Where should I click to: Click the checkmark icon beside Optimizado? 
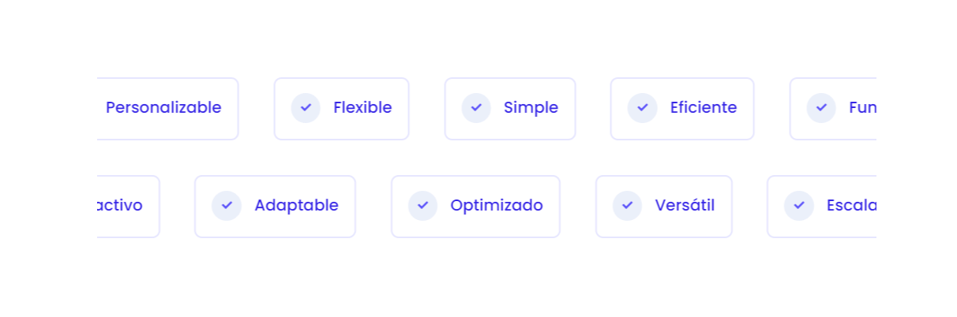(422, 206)
